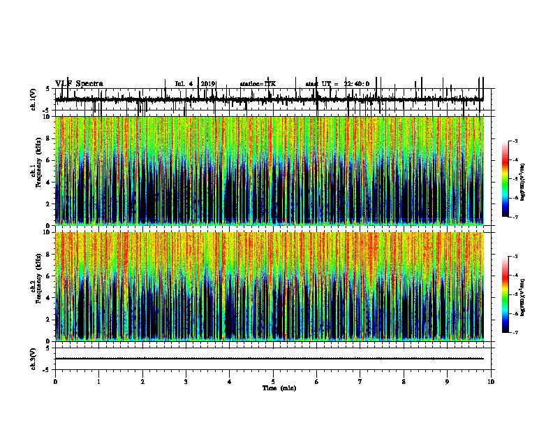
Task: Click the "-7" label on ch.1 colorbar
Action: pyautogui.click(x=515, y=217)
